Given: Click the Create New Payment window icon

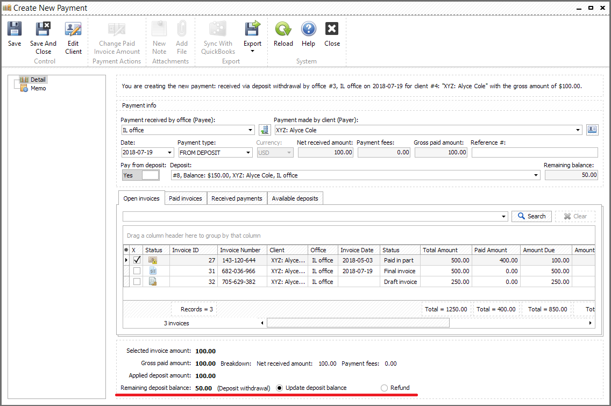Looking at the screenshot, I should pyautogui.click(x=7, y=8).
